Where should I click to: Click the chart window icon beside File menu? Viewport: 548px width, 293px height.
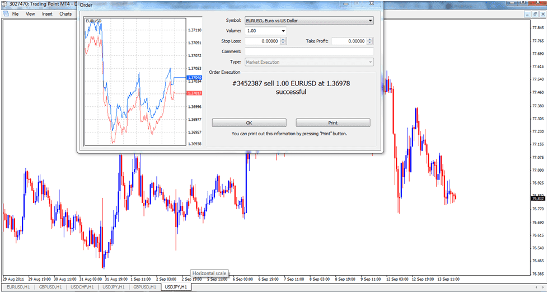pyautogui.click(x=5, y=14)
